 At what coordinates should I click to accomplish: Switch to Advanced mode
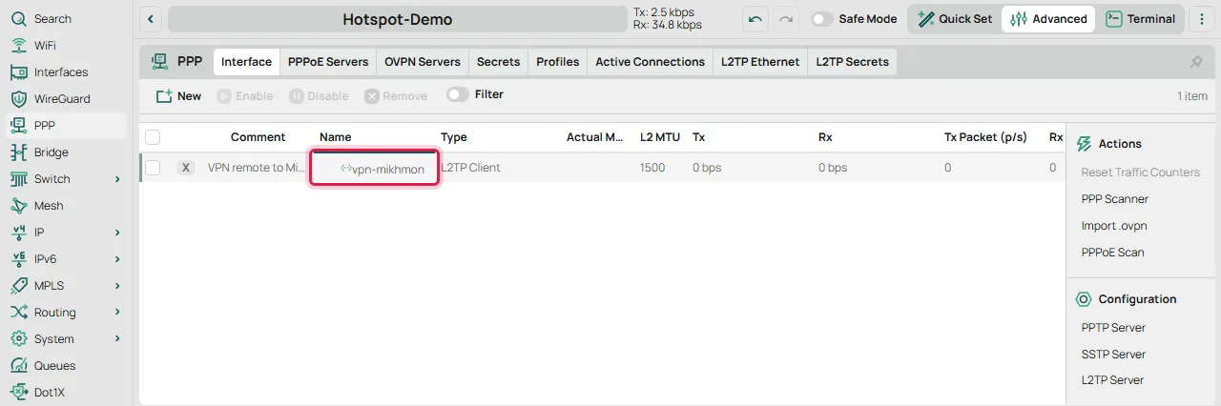tap(1048, 19)
